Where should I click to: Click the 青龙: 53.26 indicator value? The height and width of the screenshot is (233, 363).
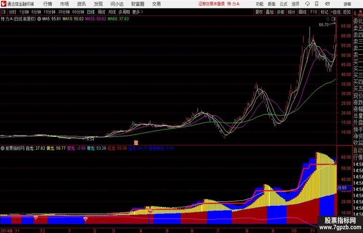tap(97, 148)
